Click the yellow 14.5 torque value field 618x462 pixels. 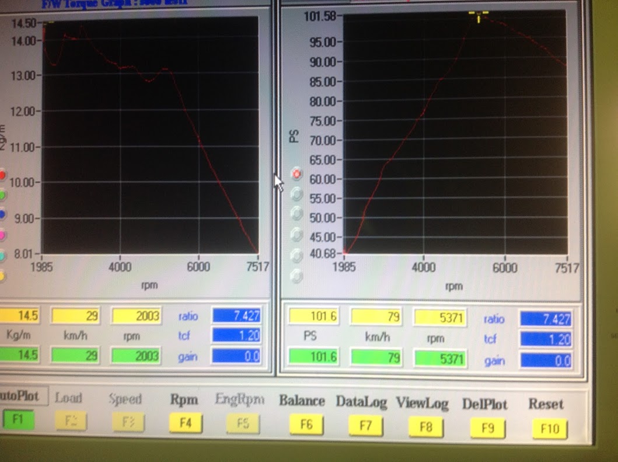19,315
